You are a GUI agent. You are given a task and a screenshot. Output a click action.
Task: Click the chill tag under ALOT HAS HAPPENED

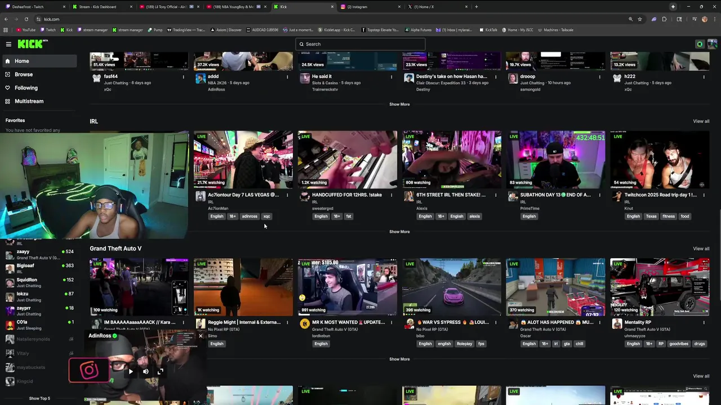(x=579, y=344)
